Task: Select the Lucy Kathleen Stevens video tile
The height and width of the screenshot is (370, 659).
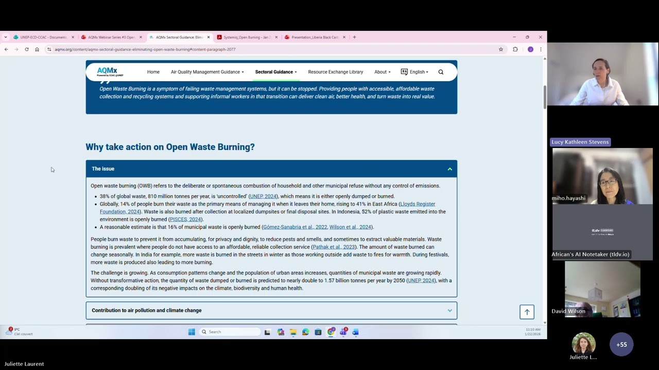Action: coord(602,73)
